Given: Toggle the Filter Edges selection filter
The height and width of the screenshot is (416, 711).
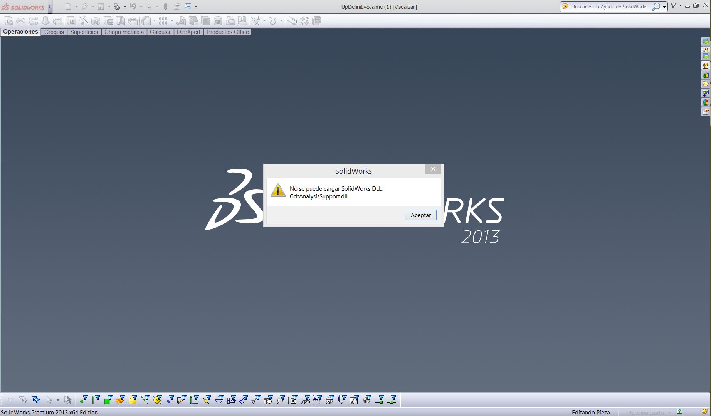Looking at the screenshot, I should point(96,400).
